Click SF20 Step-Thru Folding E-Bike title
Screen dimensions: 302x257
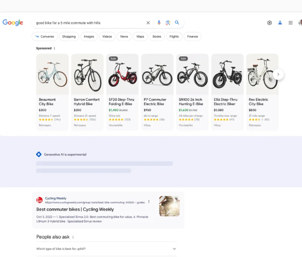(121, 102)
